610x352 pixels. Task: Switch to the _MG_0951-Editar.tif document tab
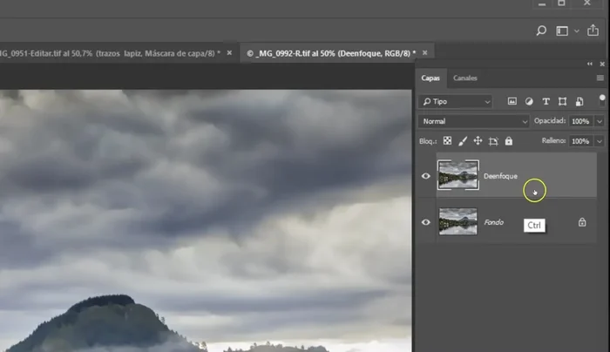coord(109,53)
